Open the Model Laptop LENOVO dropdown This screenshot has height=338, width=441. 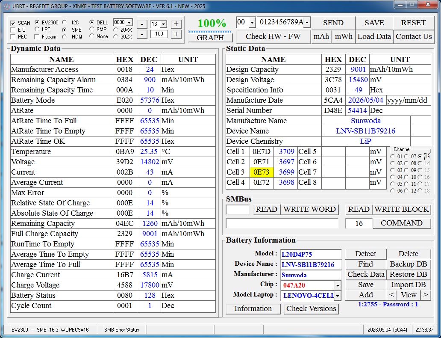point(338,296)
